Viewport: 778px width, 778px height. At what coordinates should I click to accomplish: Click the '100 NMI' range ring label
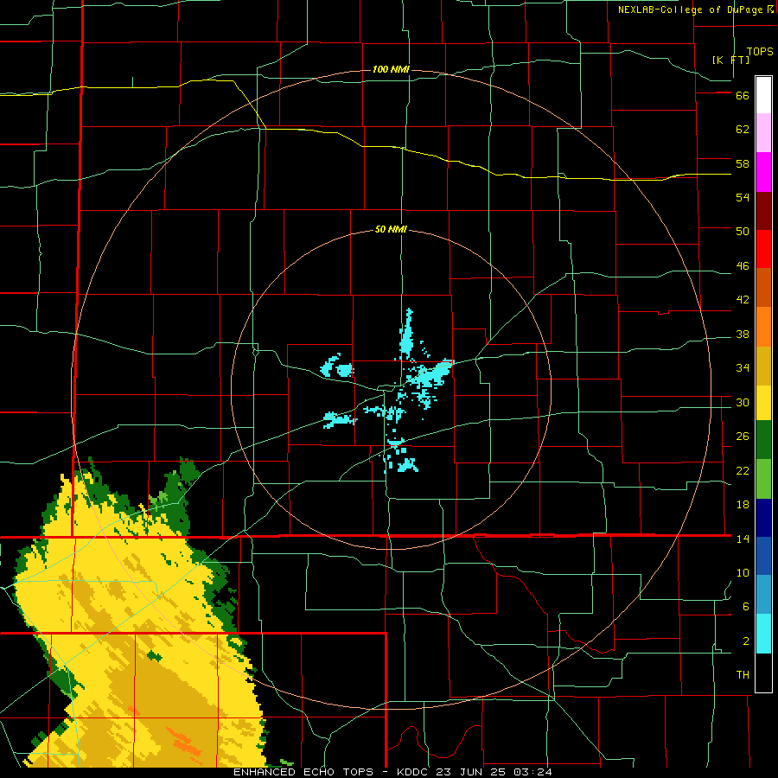click(391, 69)
